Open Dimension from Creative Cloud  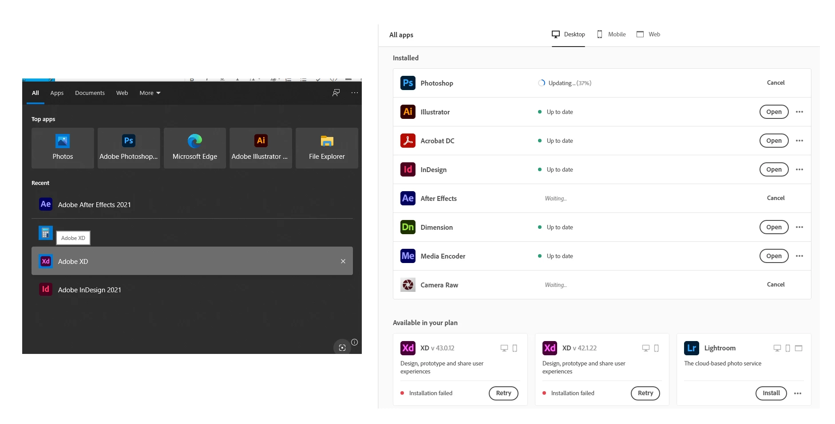[774, 227]
